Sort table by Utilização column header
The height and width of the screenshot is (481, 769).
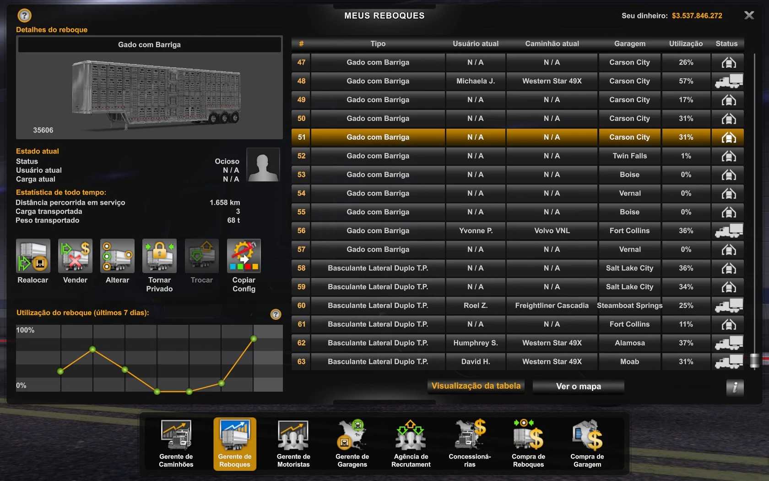[685, 44]
